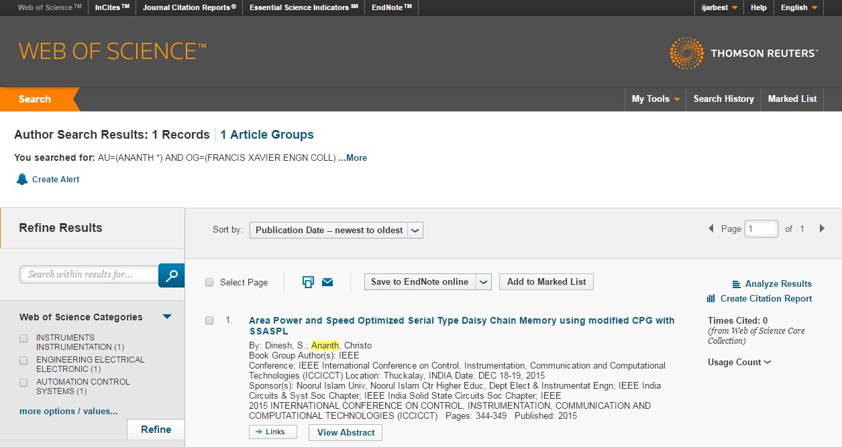
Task: Click the Create Alert link text
Action: tap(56, 180)
